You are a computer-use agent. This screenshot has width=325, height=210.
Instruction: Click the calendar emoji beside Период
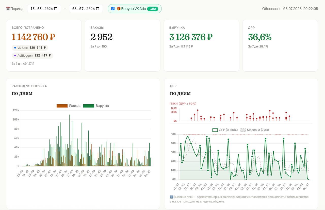8,9
